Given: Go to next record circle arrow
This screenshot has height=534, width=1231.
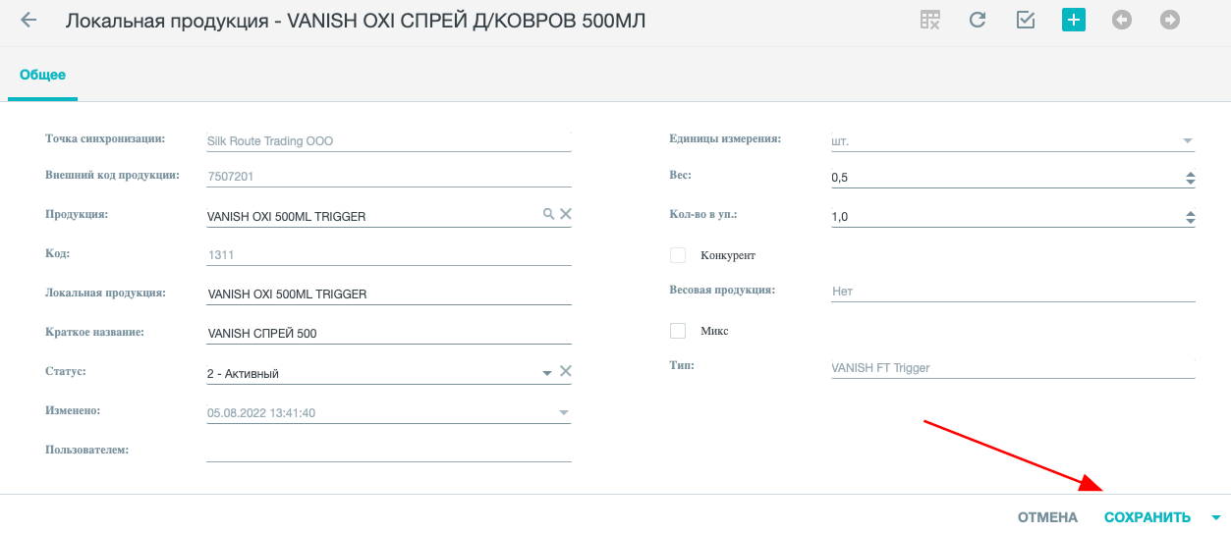Looking at the screenshot, I should [x=1170, y=20].
